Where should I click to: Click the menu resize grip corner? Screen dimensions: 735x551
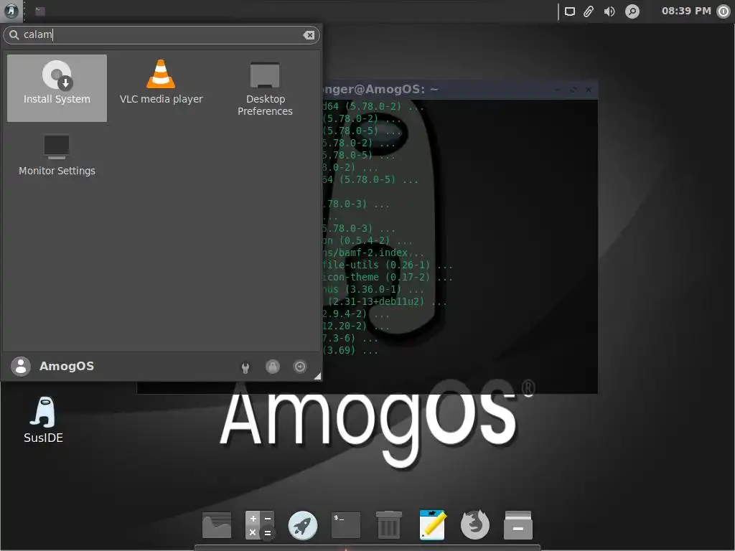(317, 376)
